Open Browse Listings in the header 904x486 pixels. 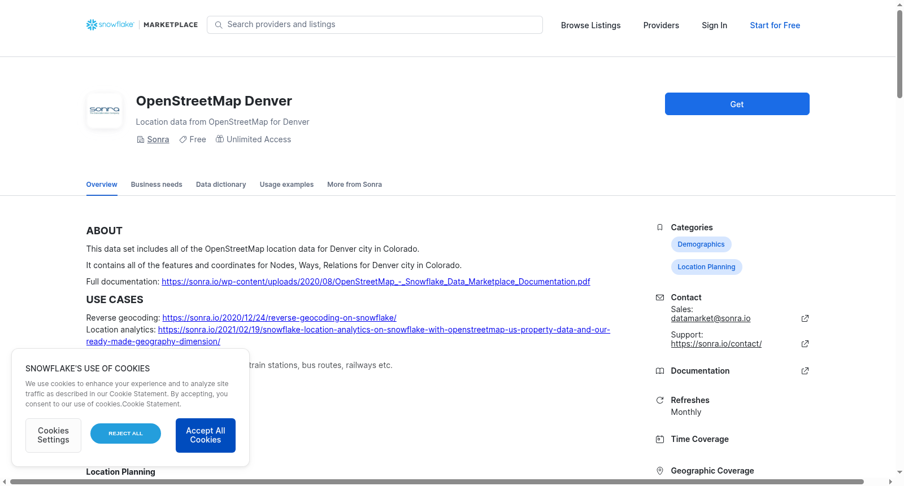tap(591, 25)
